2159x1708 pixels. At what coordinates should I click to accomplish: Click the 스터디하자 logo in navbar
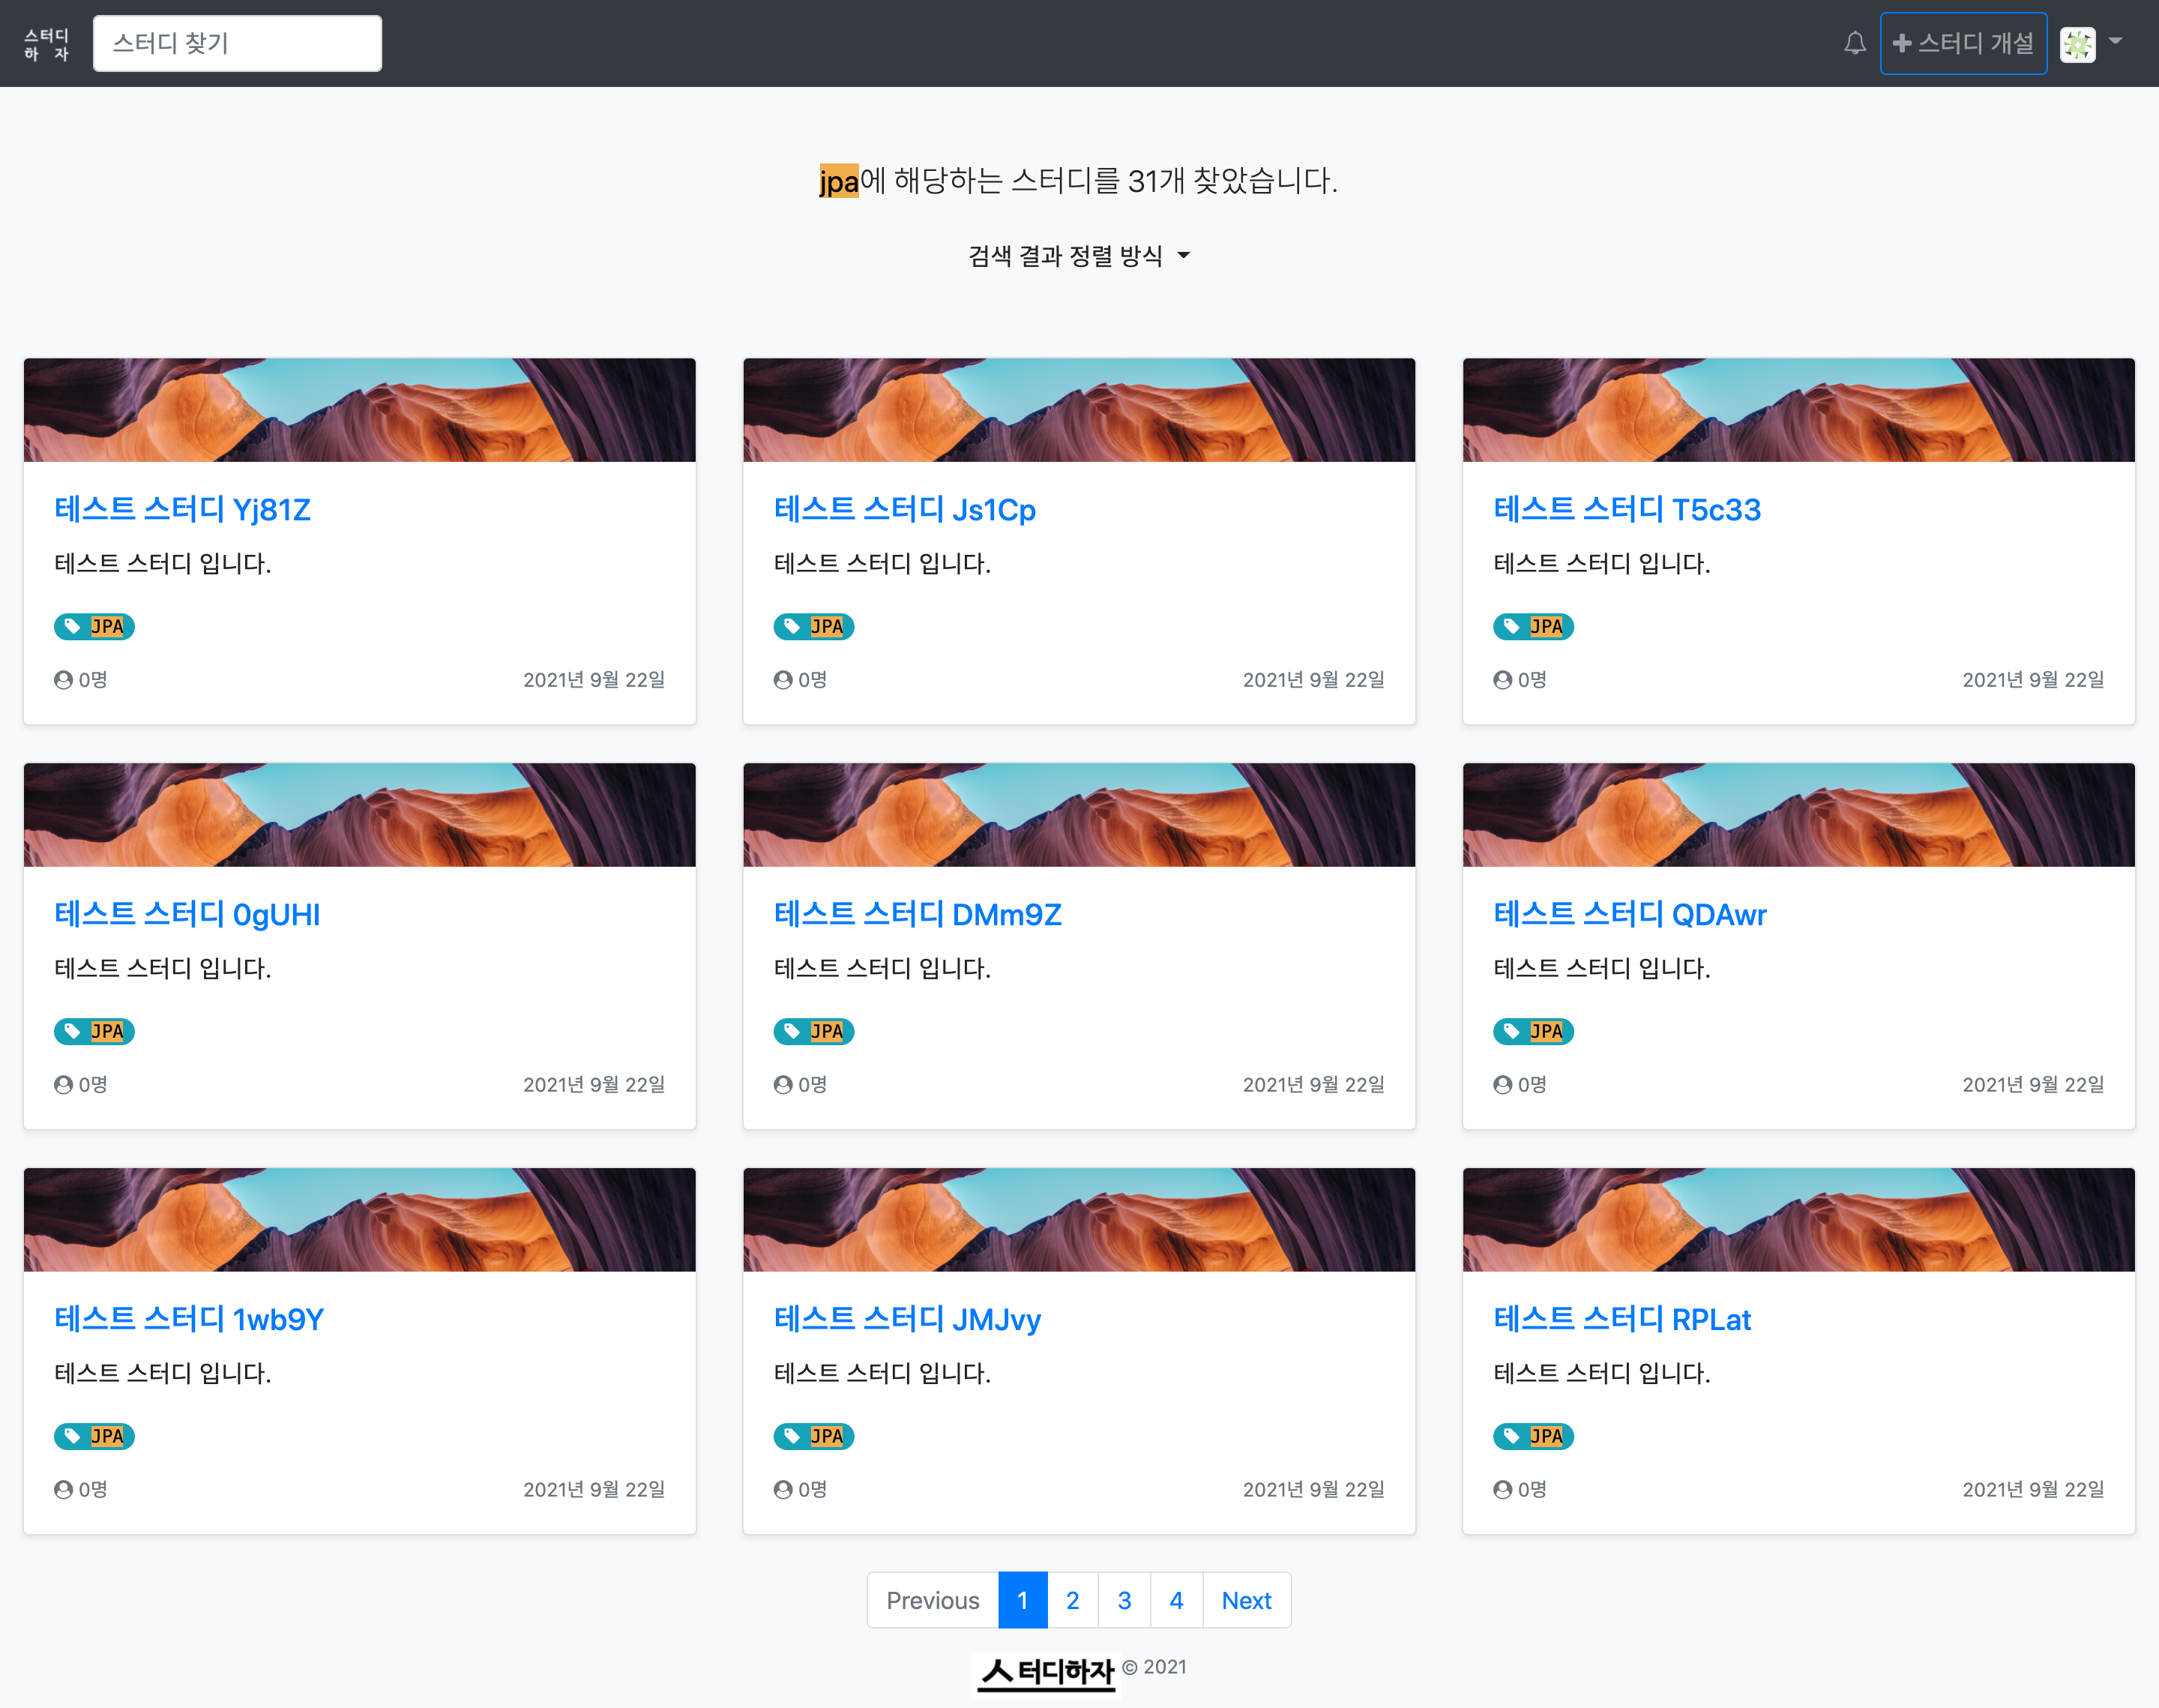tap(46, 44)
